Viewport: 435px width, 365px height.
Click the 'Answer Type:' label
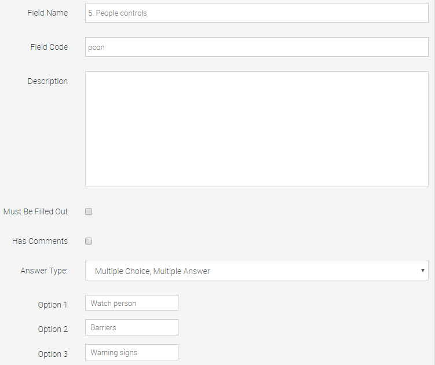(x=44, y=271)
